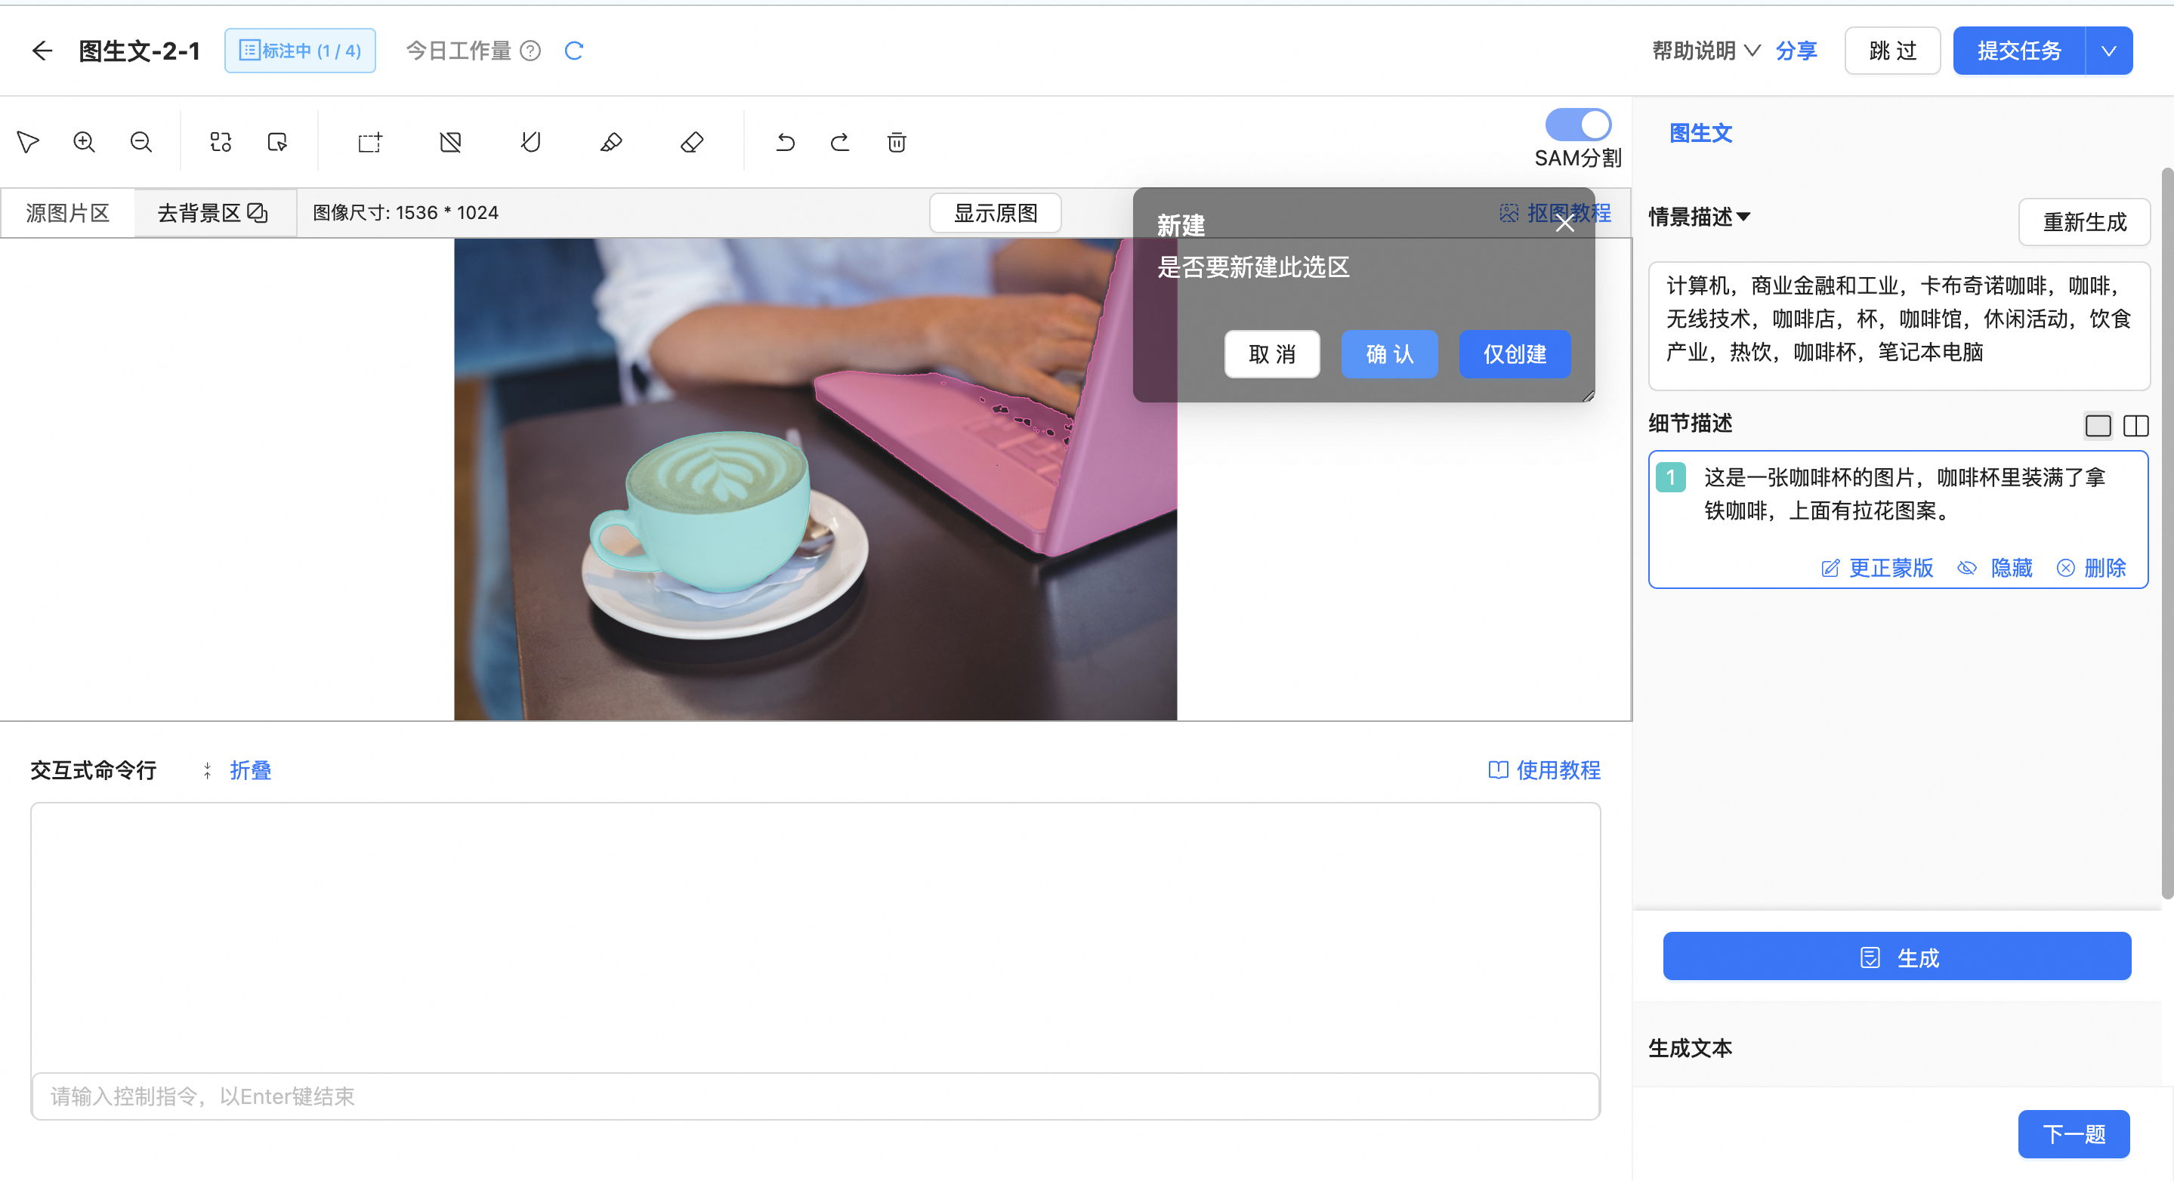Click the zoom out magnifier
2174x1181 pixels.
tap(141, 142)
